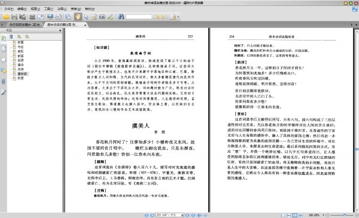Go to next view grey arrow

coord(205,215)
